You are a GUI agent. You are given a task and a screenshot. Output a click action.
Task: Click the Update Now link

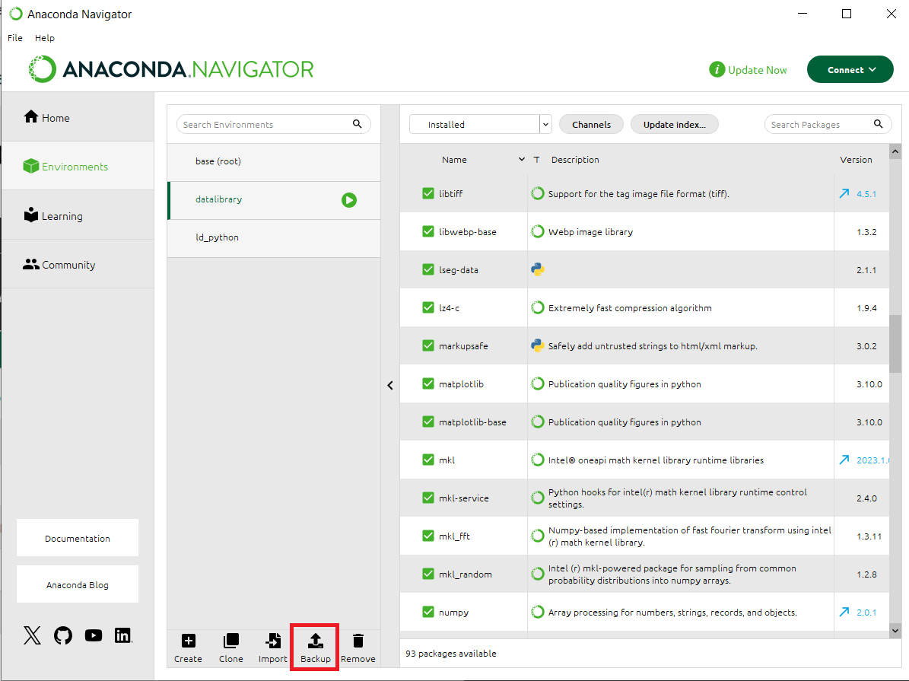[x=756, y=69]
